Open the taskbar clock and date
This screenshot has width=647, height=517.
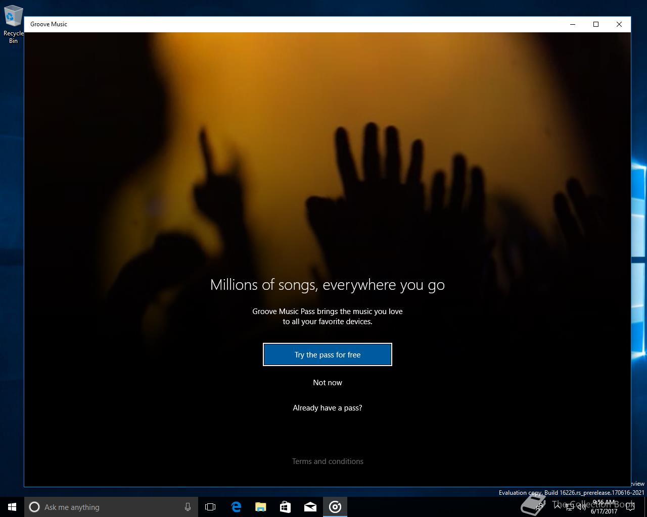pyautogui.click(x=604, y=507)
